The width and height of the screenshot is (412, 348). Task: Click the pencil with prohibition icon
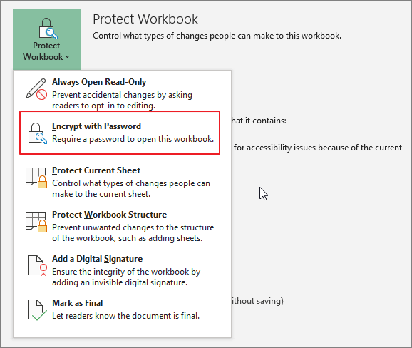pos(36,89)
